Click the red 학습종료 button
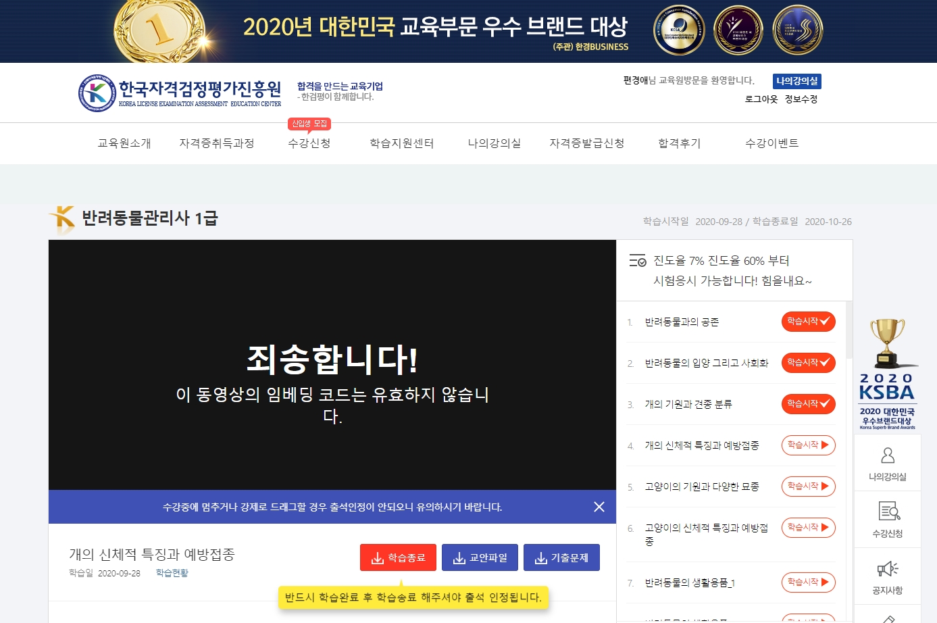Viewport: 937px width, 623px height. click(x=398, y=557)
